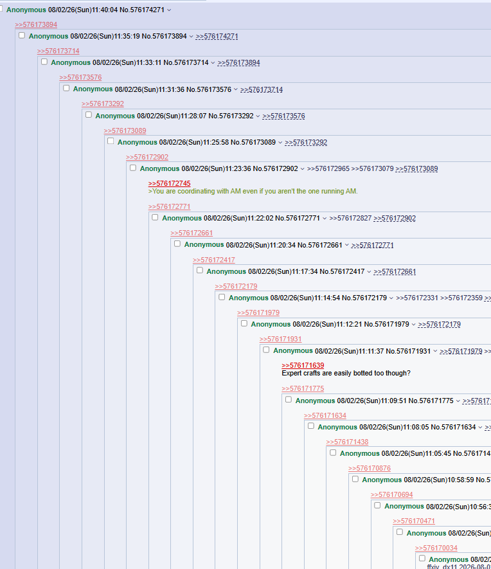Screen dimensions: 491x569
Task: Follow red quote link >>576173576
Action: [x=80, y=77]
